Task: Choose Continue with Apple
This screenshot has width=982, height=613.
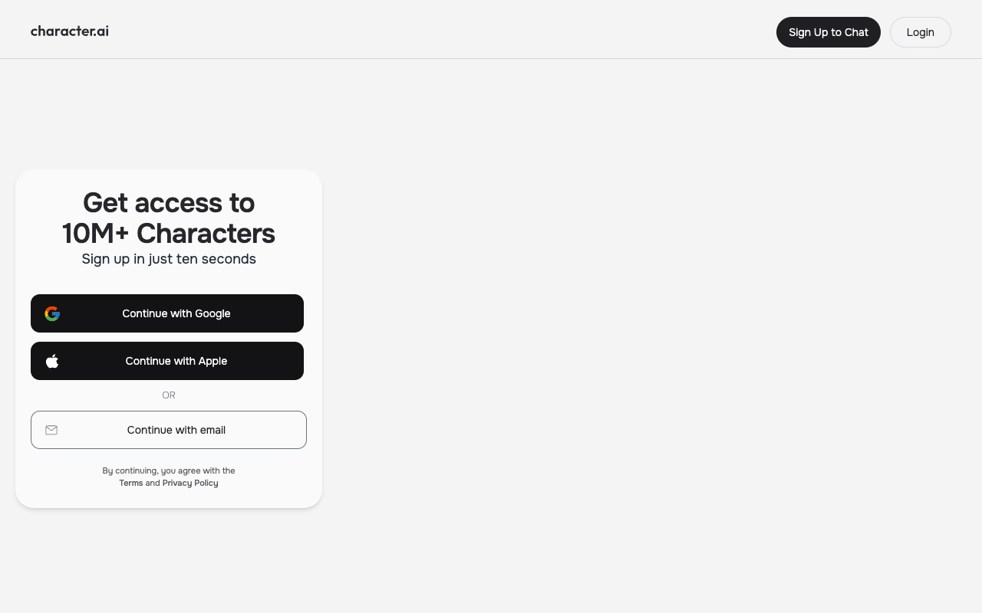Action: coord(167,361)
